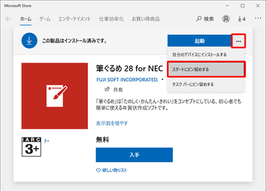Select the 仕事効率化 tab

(111, 19)
